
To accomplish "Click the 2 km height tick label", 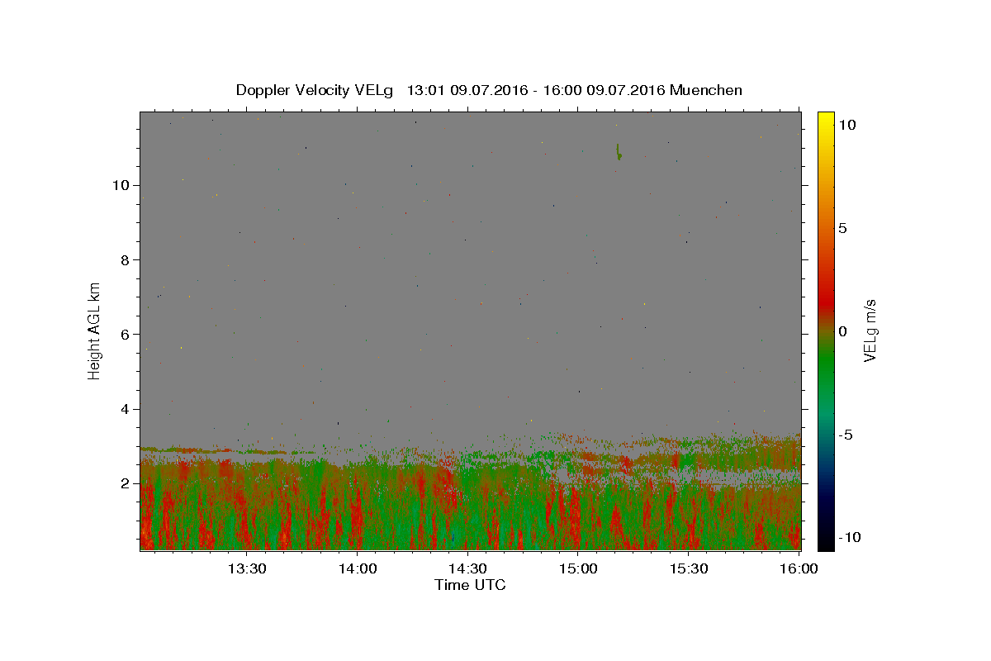I will [x=126, y=483].
